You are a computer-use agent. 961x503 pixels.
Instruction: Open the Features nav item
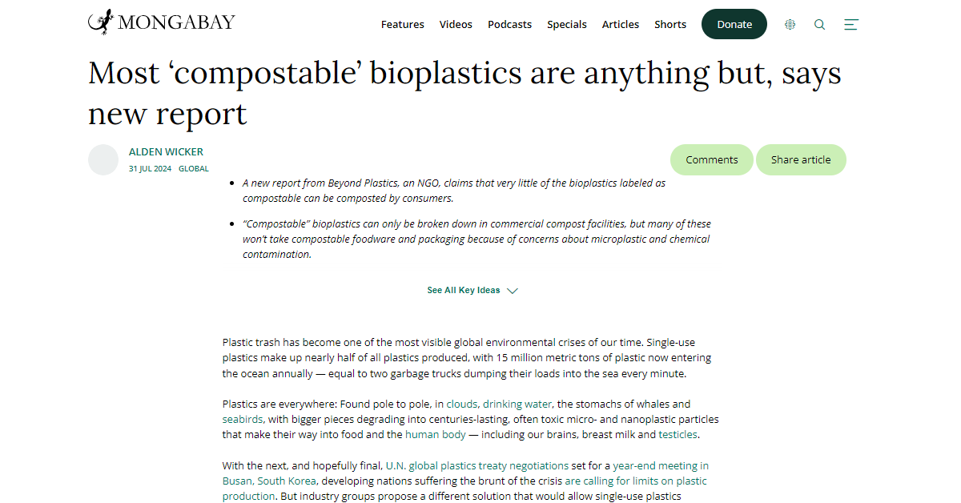point(403,24)
